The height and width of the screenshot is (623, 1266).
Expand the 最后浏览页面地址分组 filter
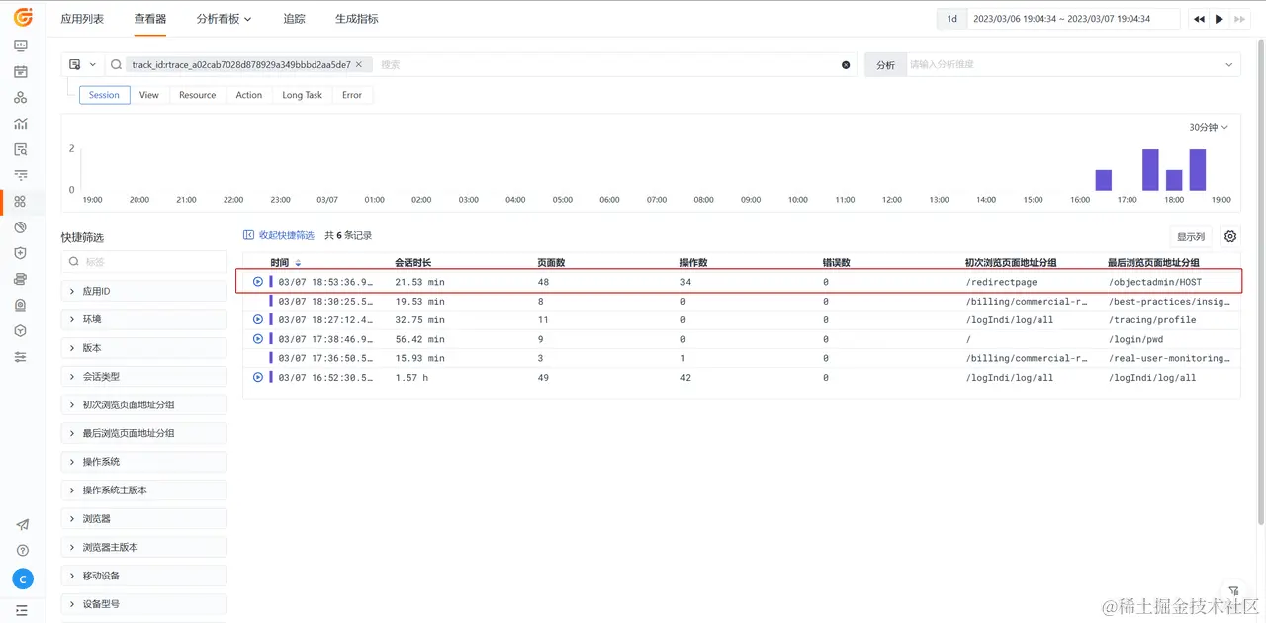point(143,433)
